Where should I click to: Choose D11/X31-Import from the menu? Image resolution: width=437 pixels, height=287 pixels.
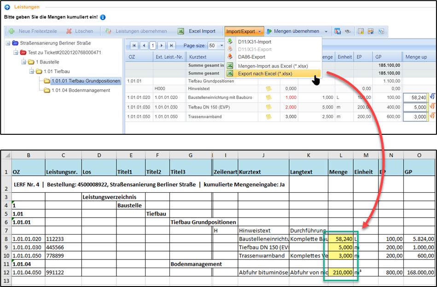254,42
